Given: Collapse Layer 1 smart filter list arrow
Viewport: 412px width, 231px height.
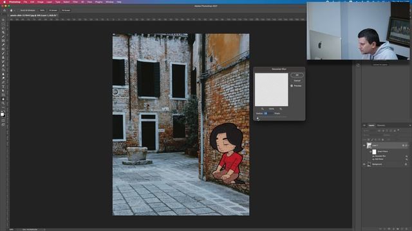Looking at the screenshot, I should coord(408,146).
